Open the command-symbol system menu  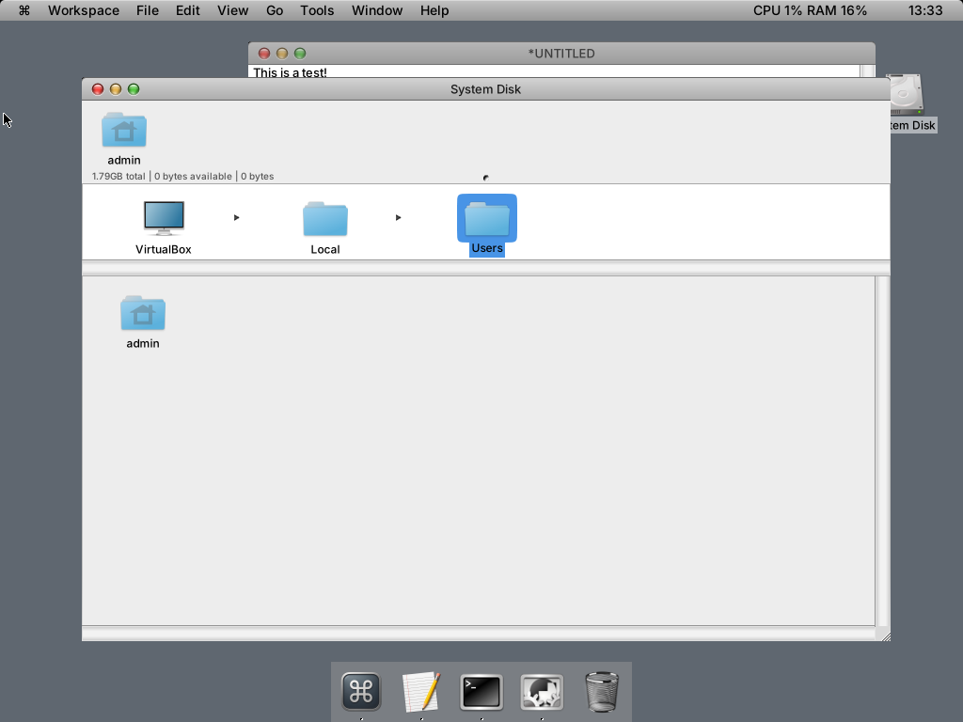point(24,10)
